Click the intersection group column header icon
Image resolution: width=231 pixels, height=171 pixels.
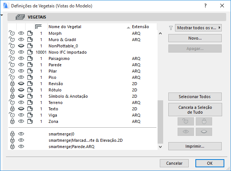click(38, 27)
